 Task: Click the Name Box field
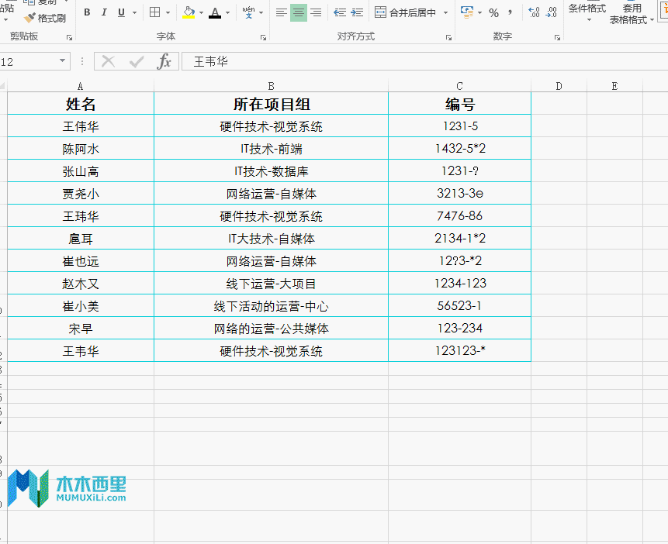coord(28,62)
